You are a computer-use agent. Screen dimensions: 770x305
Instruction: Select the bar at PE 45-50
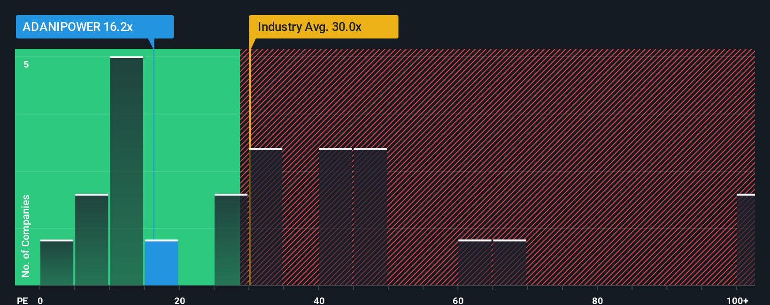coord(370,217)
